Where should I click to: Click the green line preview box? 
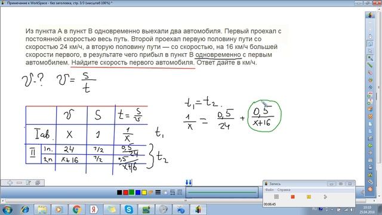tap(222, 192)
